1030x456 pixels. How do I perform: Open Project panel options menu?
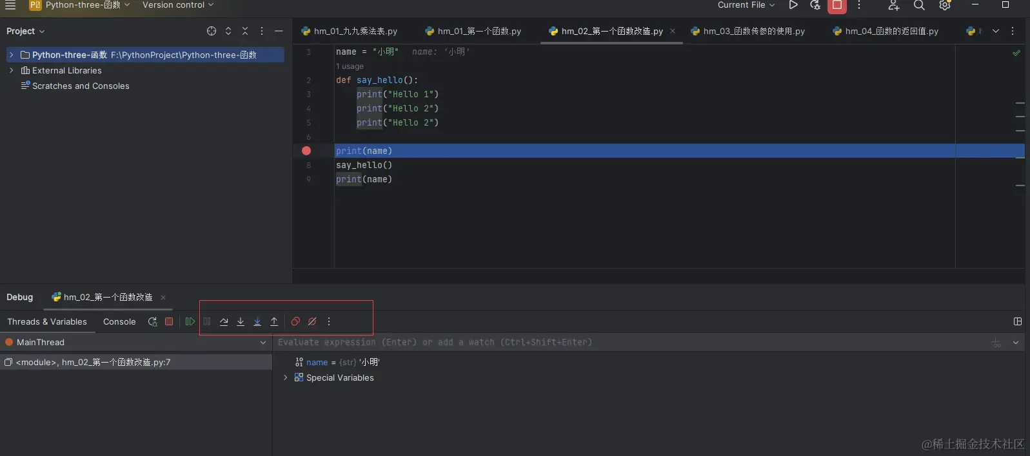[262, 31]
